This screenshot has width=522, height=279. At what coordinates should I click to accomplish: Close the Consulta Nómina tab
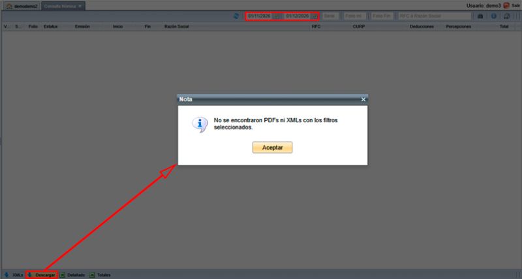coord(80,7)
